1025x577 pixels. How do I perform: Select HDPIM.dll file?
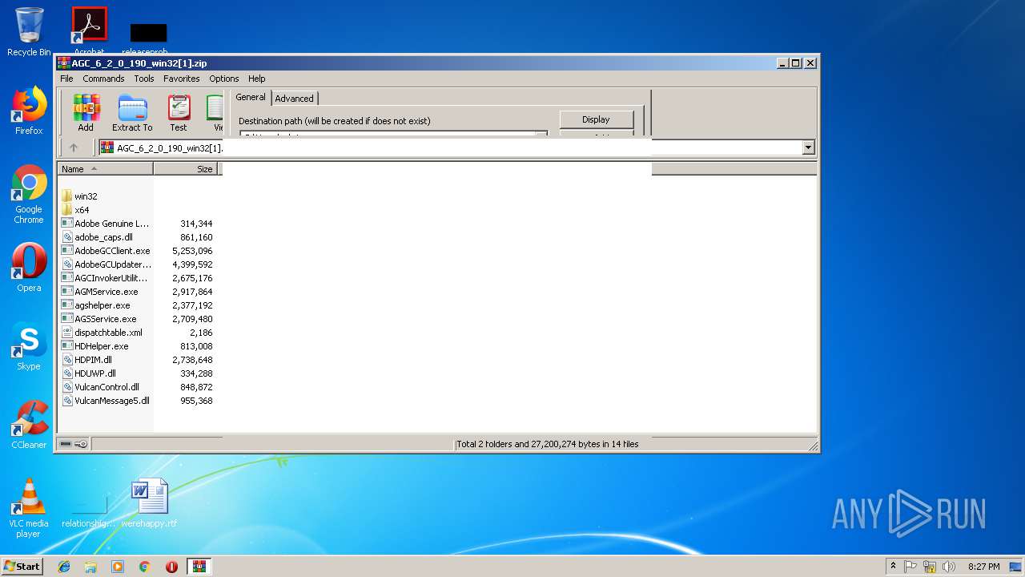click(x=93, y=360)
